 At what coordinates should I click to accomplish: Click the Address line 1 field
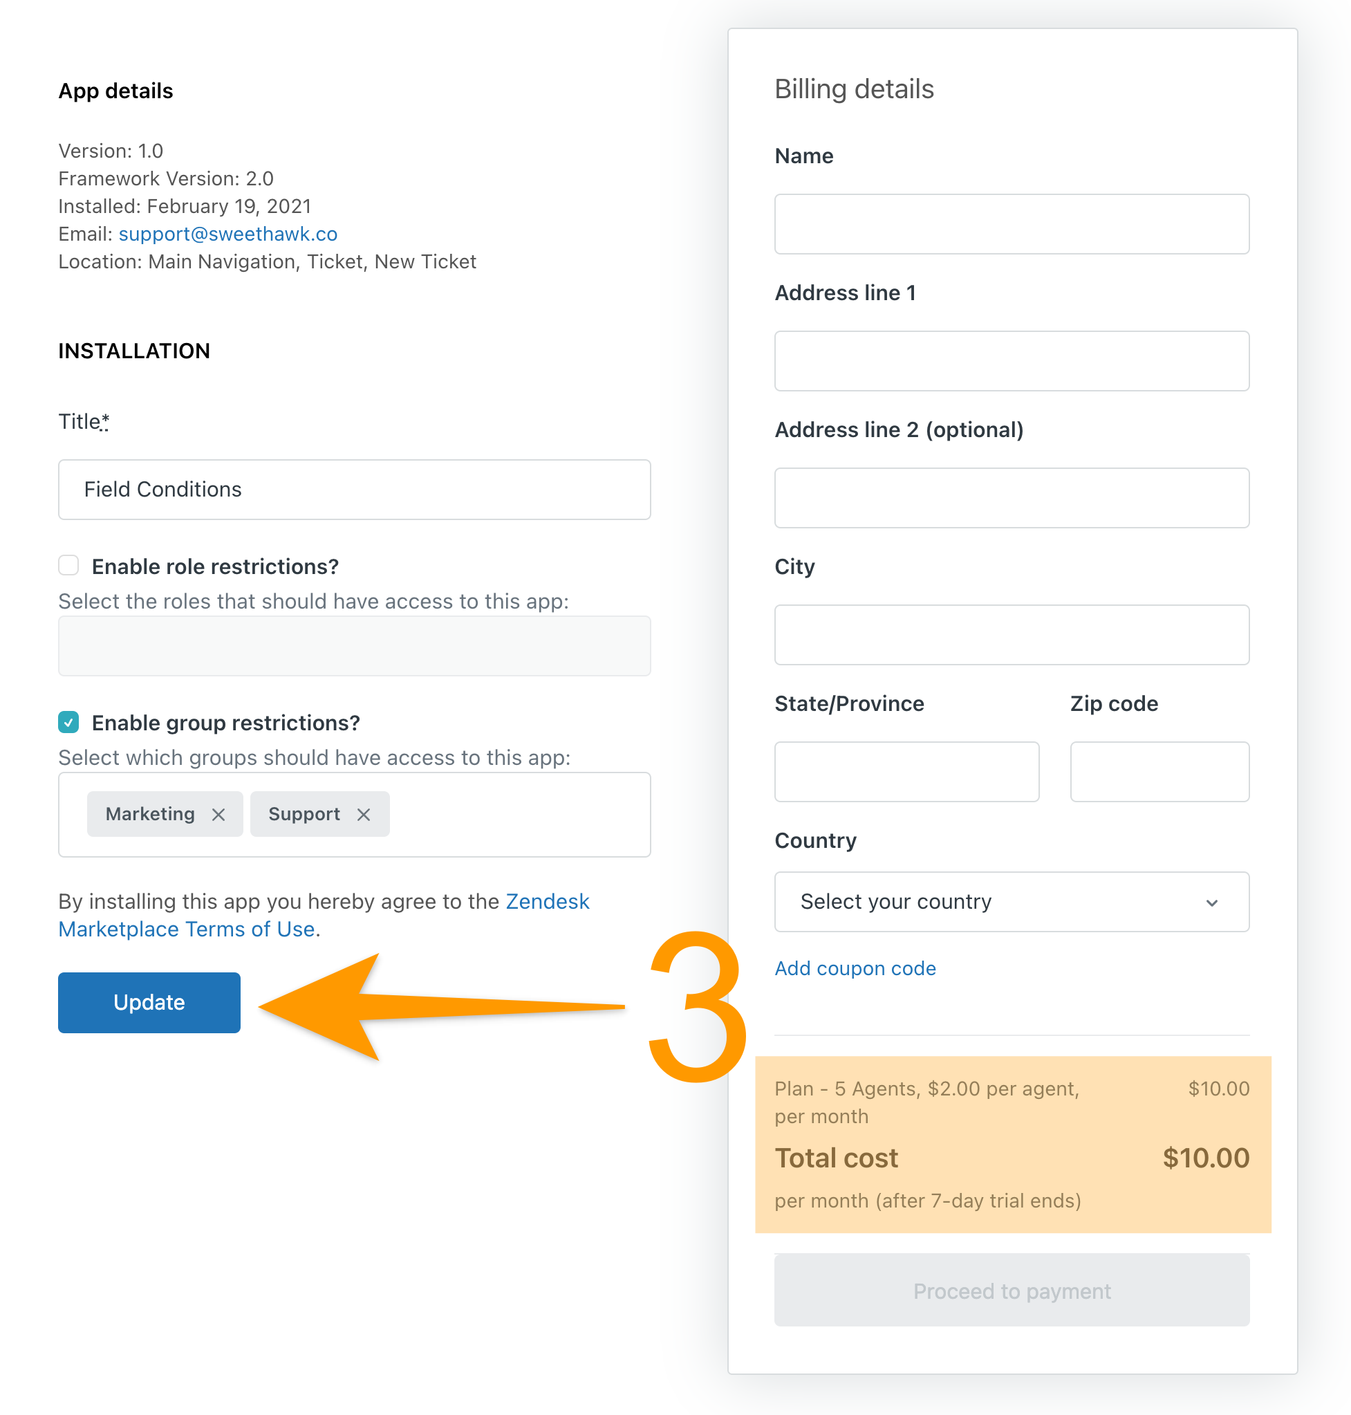point(1011,361)
